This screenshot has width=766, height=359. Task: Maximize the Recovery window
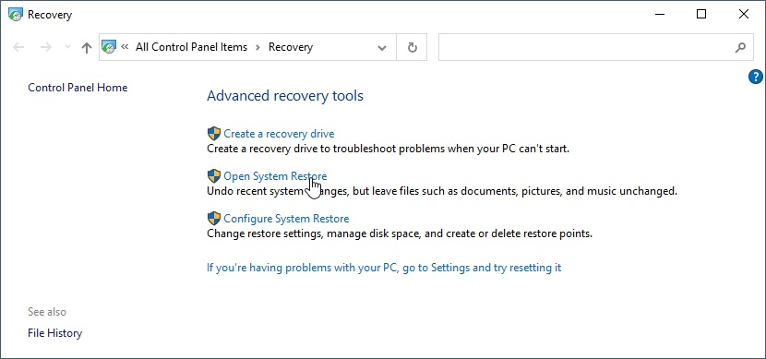pos(701,15)
